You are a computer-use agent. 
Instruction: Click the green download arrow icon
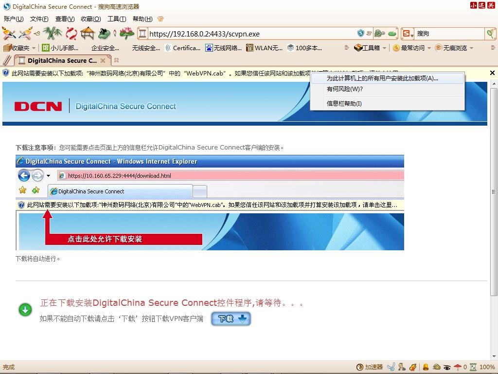point(25,310)
